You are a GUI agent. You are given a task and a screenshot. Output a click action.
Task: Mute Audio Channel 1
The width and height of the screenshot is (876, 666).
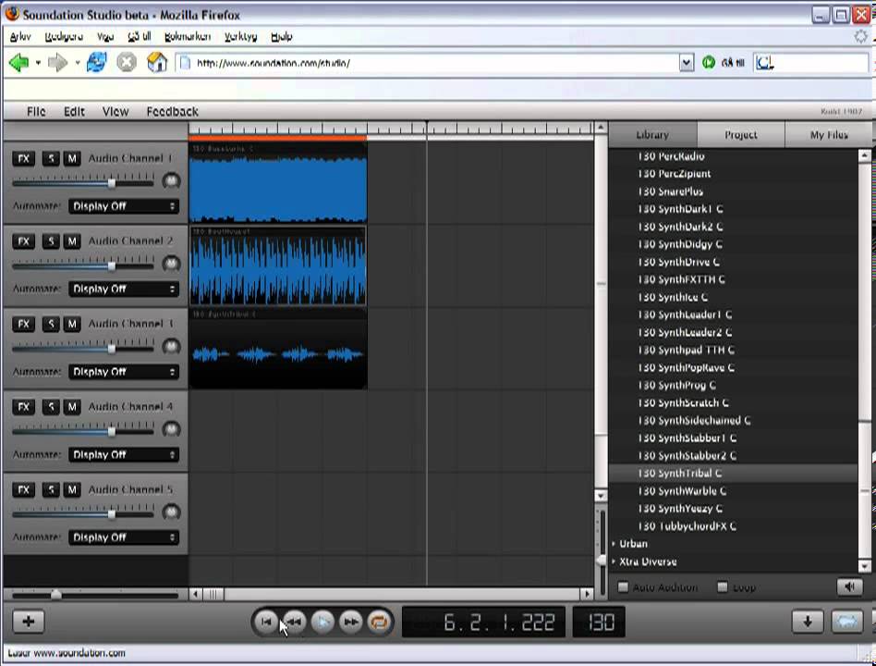click(71, 159)
